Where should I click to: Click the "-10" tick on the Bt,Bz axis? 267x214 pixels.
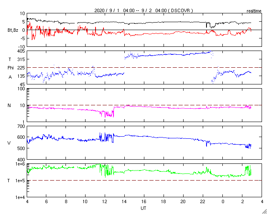22,47
